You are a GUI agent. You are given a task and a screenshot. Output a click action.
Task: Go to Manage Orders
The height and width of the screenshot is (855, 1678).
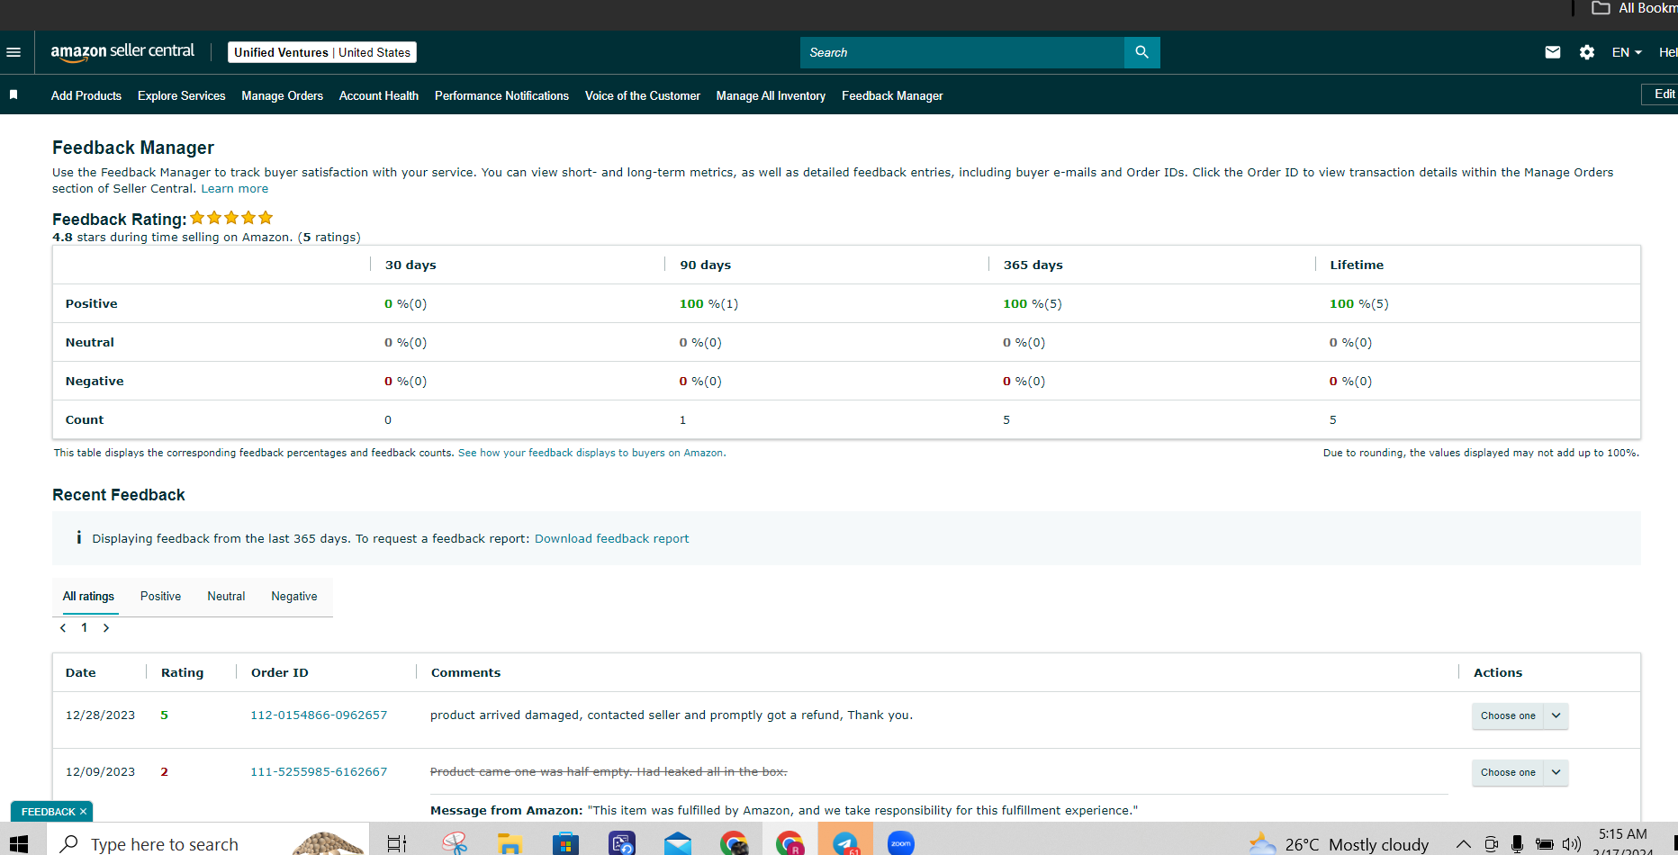[x=282, y=95]
